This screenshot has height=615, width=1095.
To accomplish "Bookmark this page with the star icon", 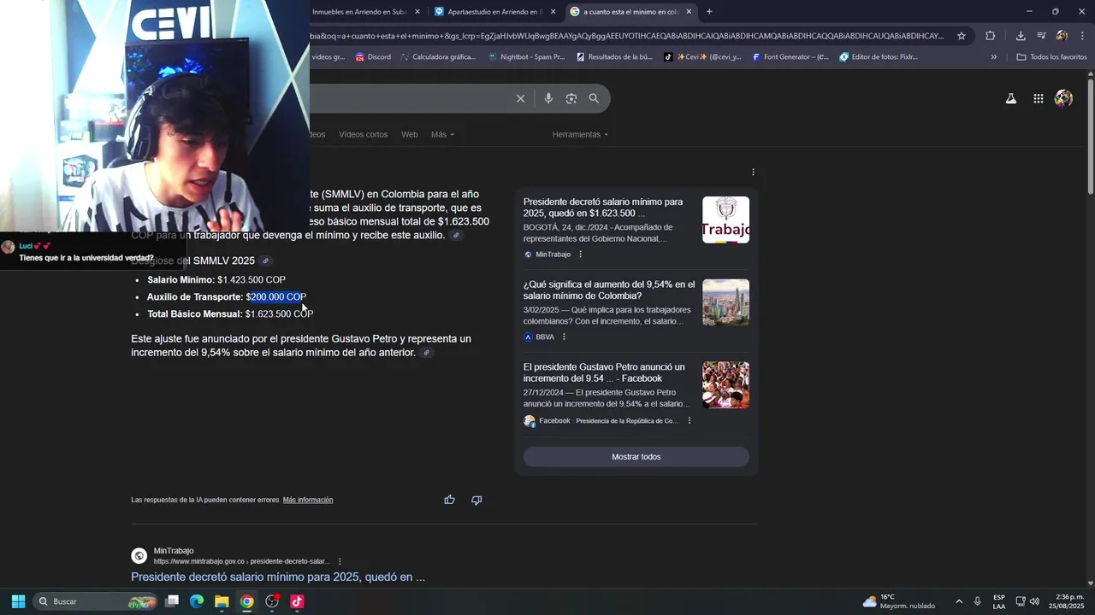I will point(962,36).
